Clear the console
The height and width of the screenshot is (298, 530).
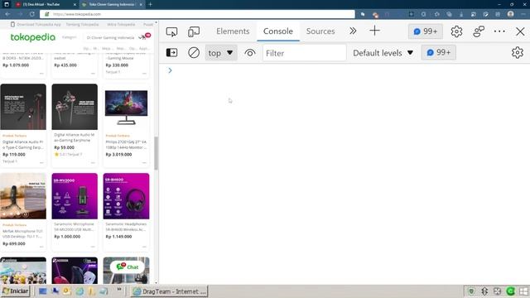[194, 53]
